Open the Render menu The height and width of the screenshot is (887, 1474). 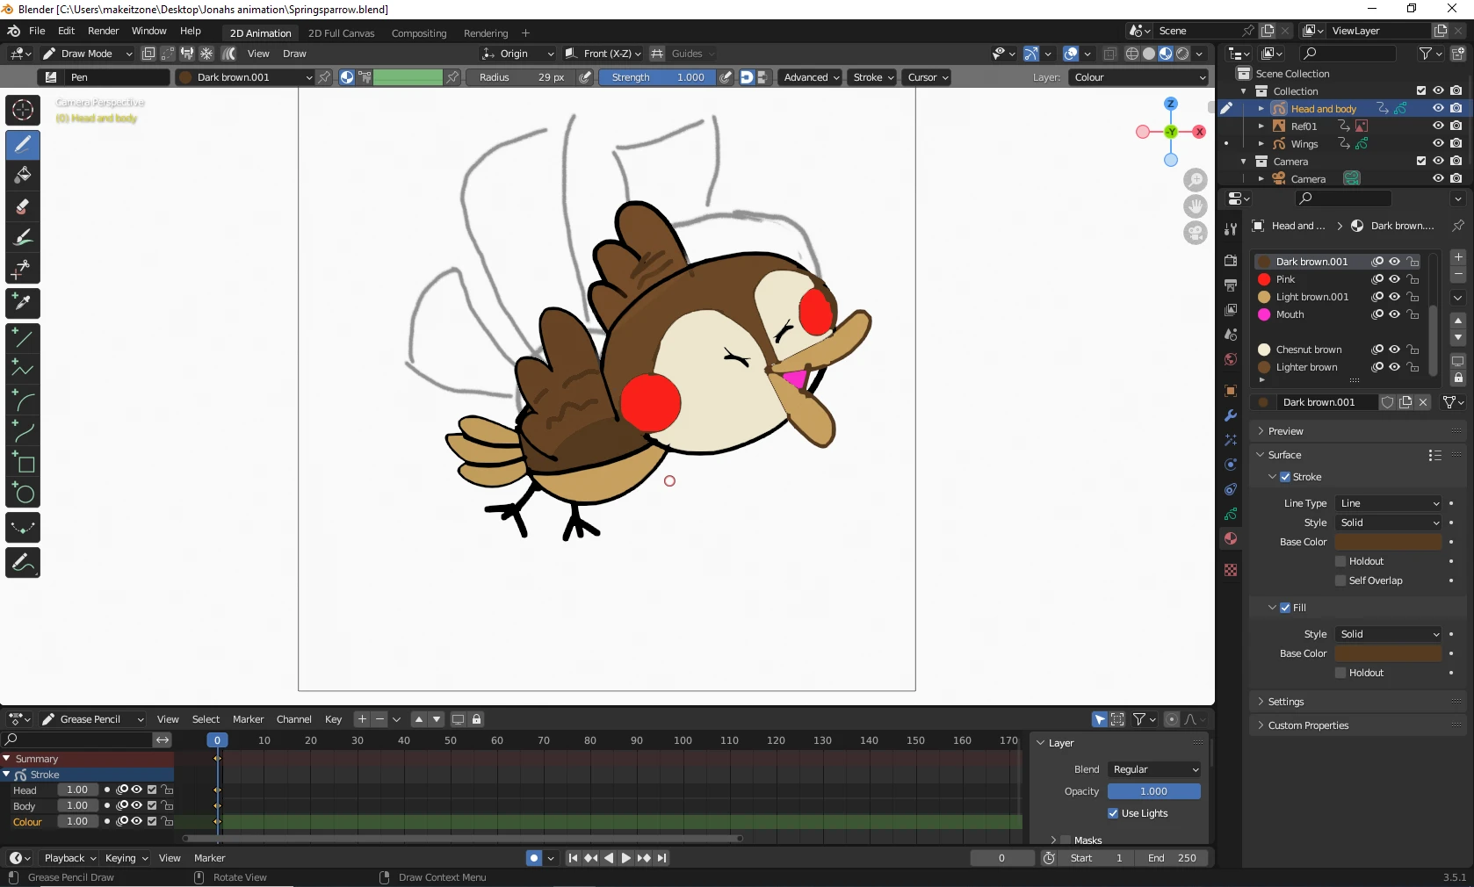click(103, 31)
